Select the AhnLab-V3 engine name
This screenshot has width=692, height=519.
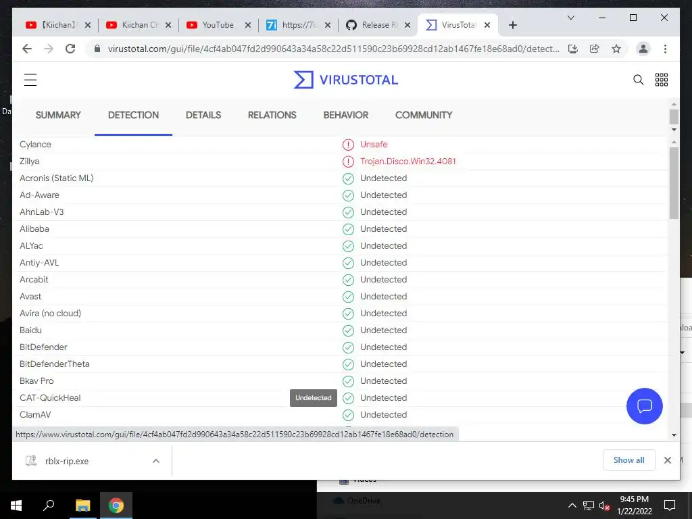point(41,212)
